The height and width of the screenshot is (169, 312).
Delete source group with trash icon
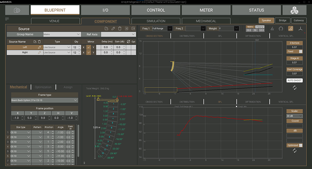tap(120, 28)
